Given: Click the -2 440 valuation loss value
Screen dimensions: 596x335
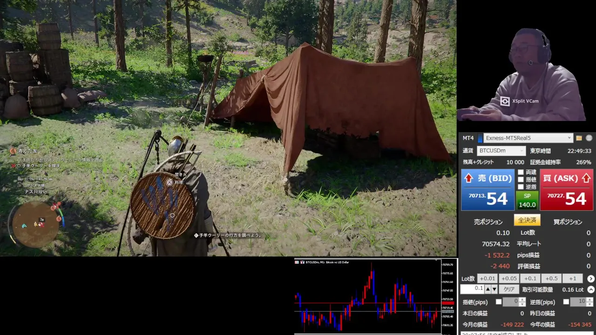Looking at the screenshot, I should tap(500, 266).
